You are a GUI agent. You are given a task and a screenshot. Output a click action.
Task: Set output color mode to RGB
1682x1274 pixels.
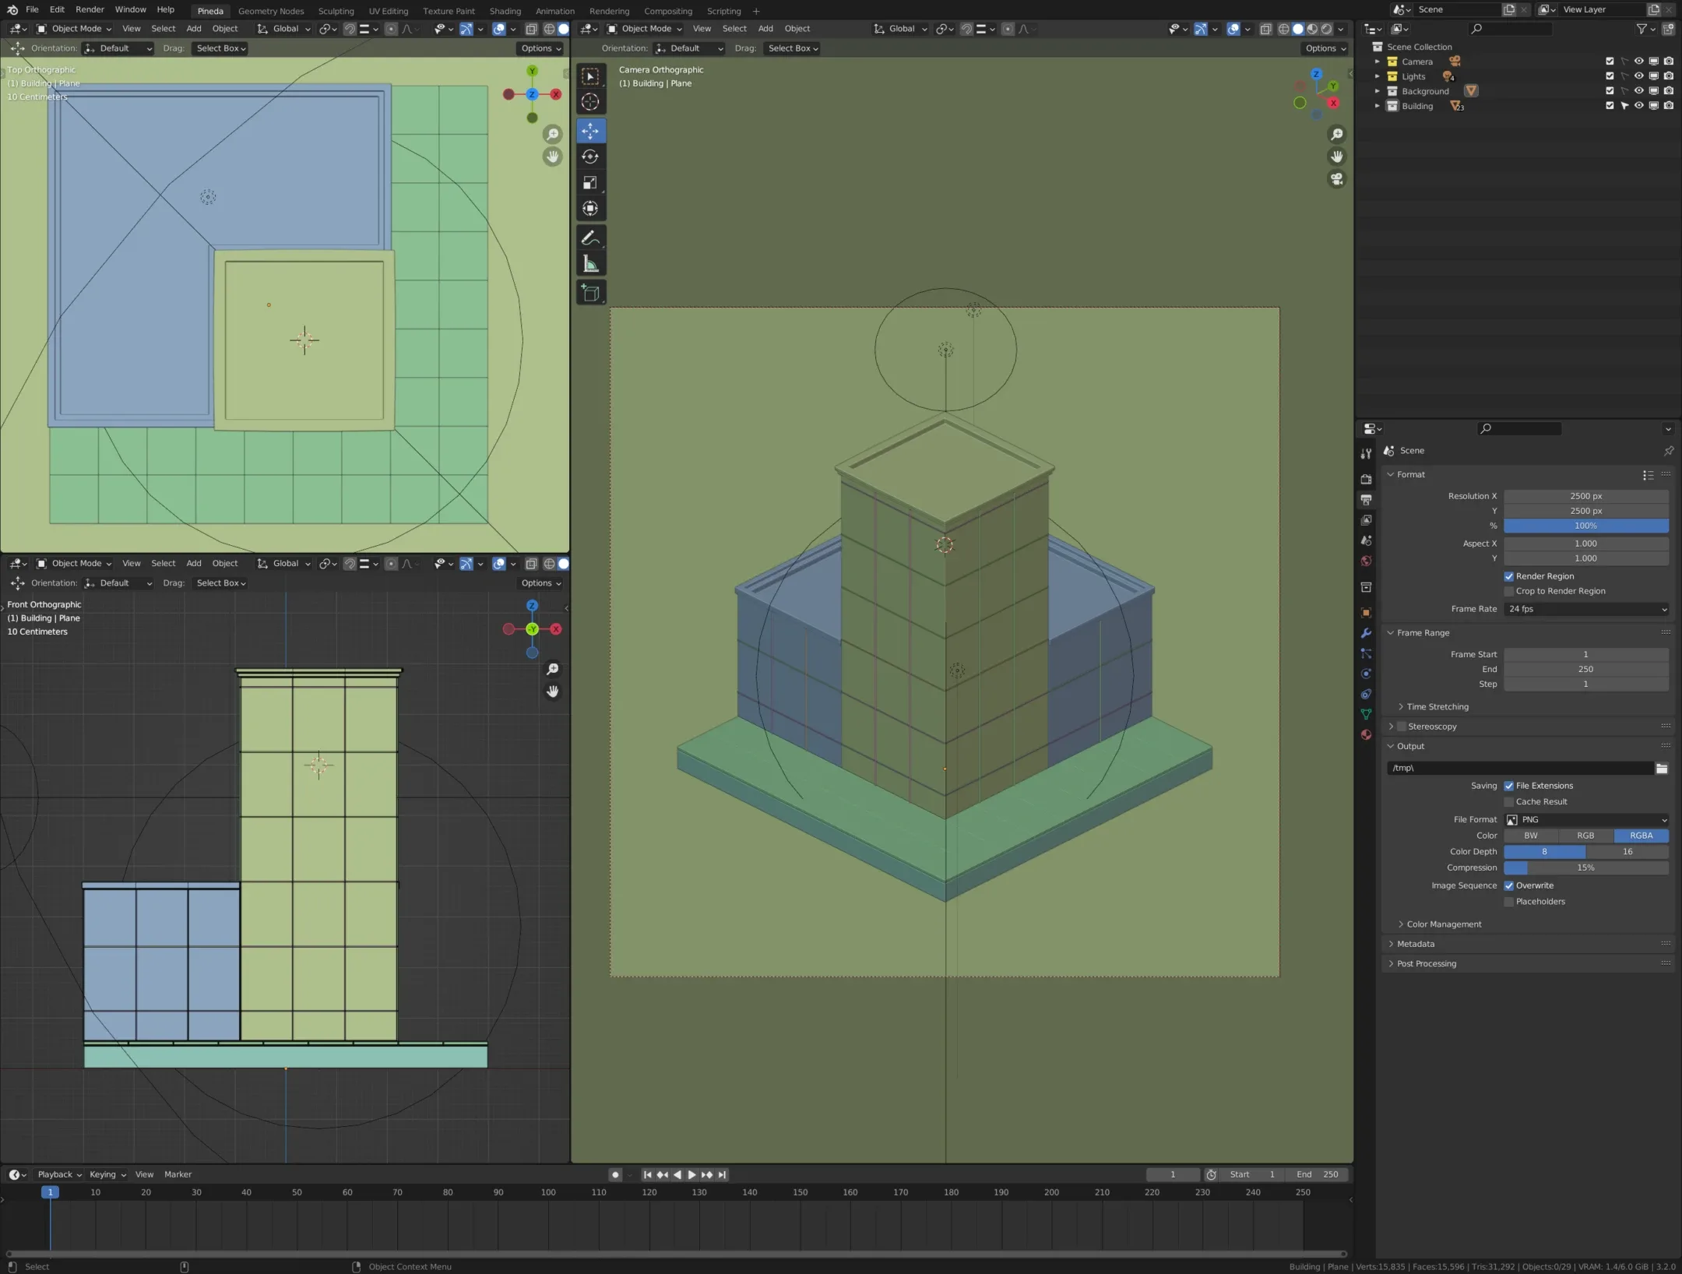(1585, 835)
